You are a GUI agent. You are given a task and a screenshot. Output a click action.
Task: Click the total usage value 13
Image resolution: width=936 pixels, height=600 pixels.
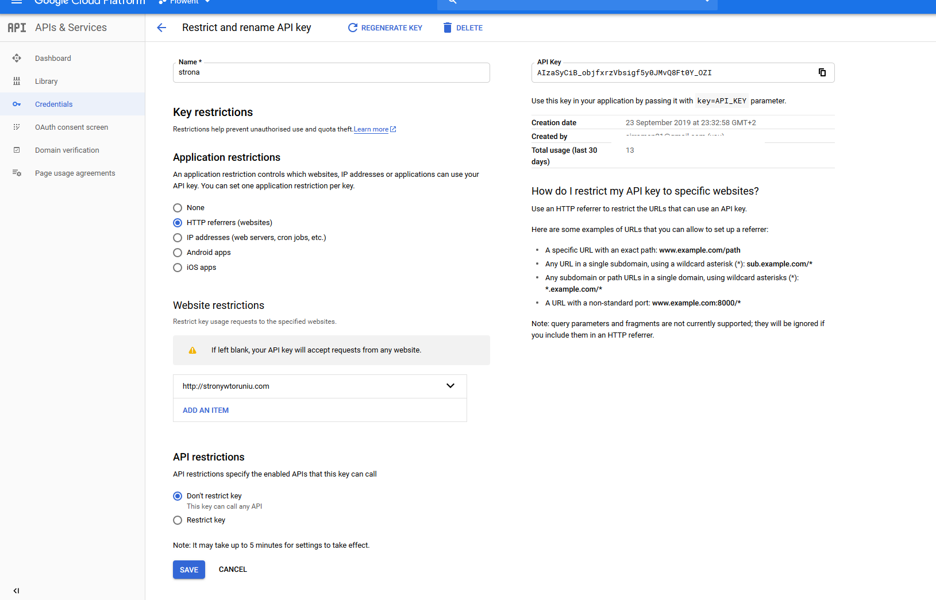630,150
